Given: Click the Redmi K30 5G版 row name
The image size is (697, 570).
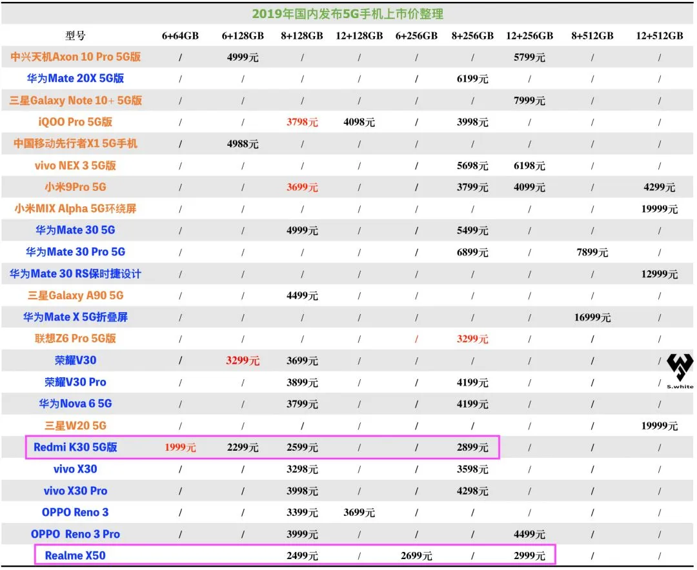Looking at the screenshot, I should coord(76,447).
